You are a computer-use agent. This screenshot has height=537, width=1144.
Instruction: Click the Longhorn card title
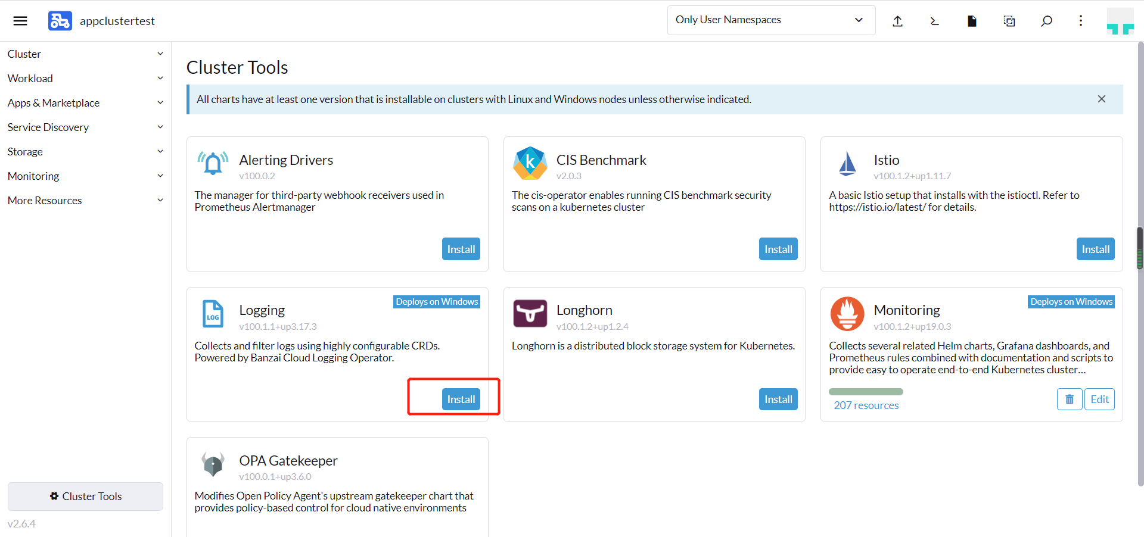(x=584, y=310)
